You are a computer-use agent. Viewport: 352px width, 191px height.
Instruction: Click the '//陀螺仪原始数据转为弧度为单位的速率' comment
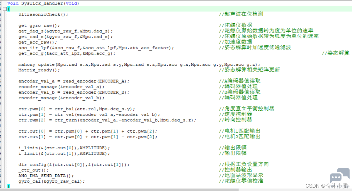(269, 36)
